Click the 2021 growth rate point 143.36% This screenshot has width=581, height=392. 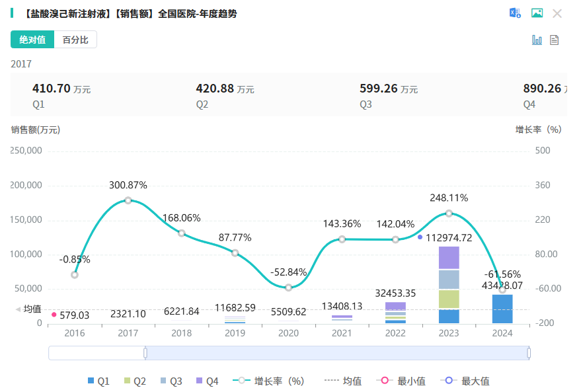(x=342, y=239)
